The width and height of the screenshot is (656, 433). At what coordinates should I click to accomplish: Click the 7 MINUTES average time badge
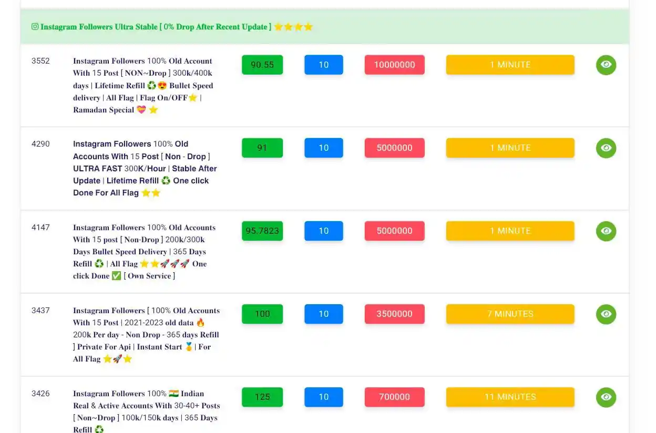[x=510, y=314]
